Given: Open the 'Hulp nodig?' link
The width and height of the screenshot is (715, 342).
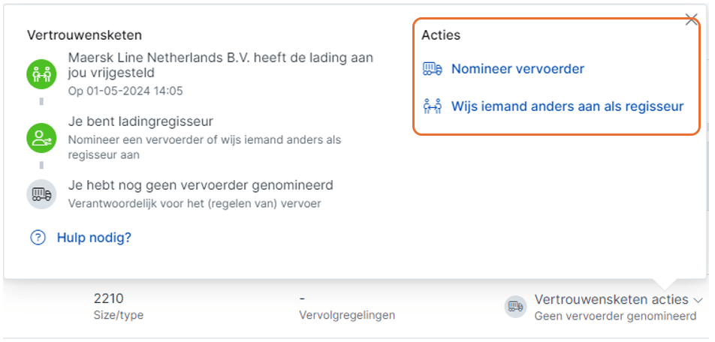Looking at the screenshot, I should (94, 238).
